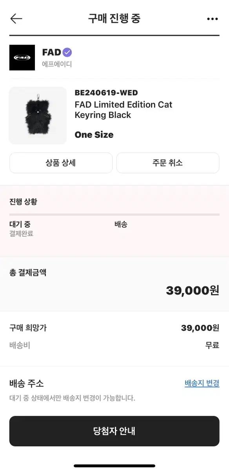229x472 pixels.
Task: Select the 주문 취소 button
Action: point(168,163)
